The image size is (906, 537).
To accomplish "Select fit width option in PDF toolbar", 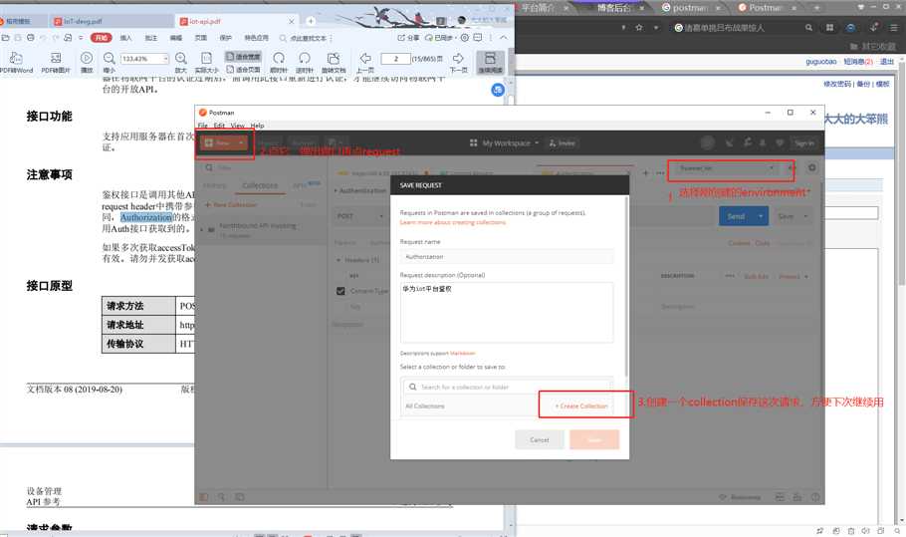I will click(x=243, y=57).
